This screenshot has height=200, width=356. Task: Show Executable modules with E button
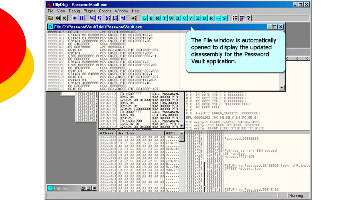[x=151, y=18]
